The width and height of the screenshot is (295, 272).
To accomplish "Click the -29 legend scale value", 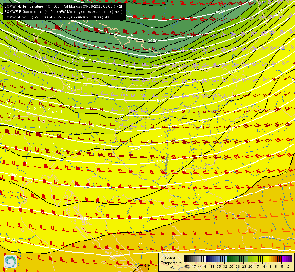I will click(231, 267).
